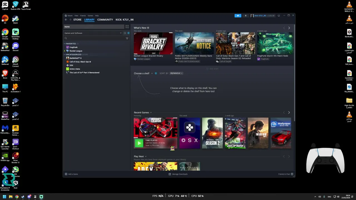Click the Manage Downloads link

[x=180, y=174]
